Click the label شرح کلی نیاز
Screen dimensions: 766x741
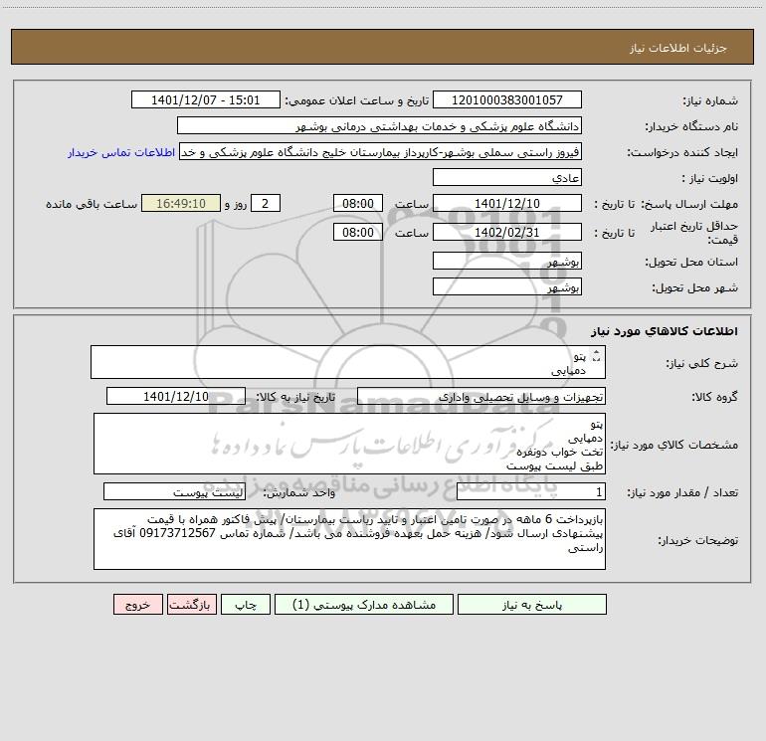[x=702, y=363]
